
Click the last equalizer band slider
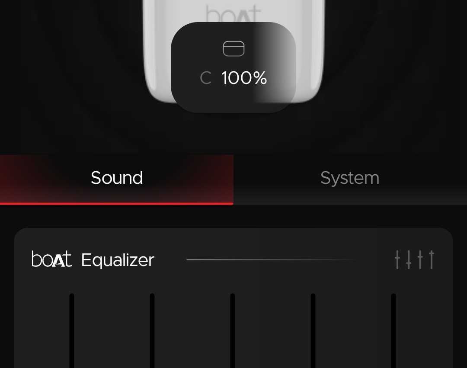tap(393, 330)
